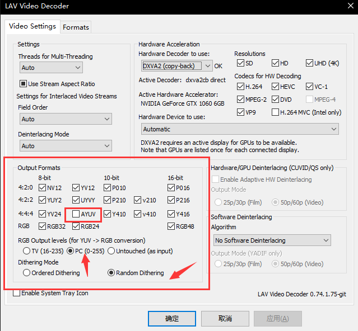The width and height of the screenshot is (358, 331).
Task: Switch to the Formats tab
Action: 76,27
